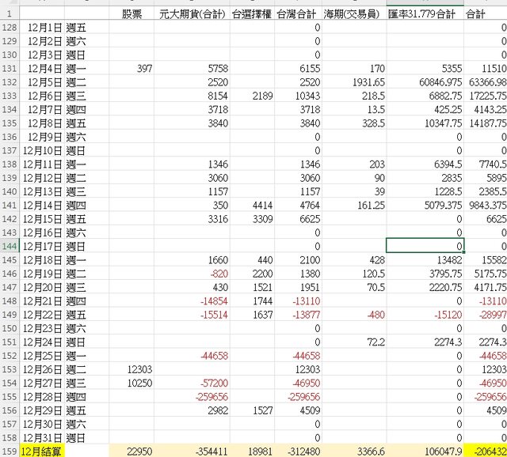507x457 pixels.
Task: Click the 股票 column heading cell
Action: [x=132, y=13]
